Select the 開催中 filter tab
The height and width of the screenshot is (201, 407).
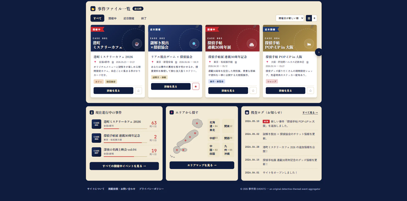click(112, 18)
